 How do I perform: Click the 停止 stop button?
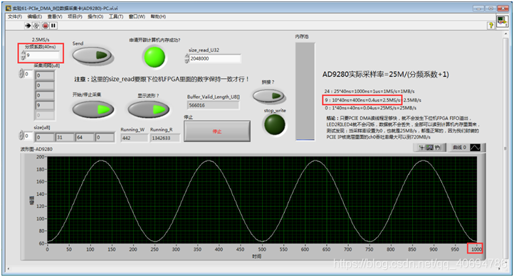tap(217, 131)
